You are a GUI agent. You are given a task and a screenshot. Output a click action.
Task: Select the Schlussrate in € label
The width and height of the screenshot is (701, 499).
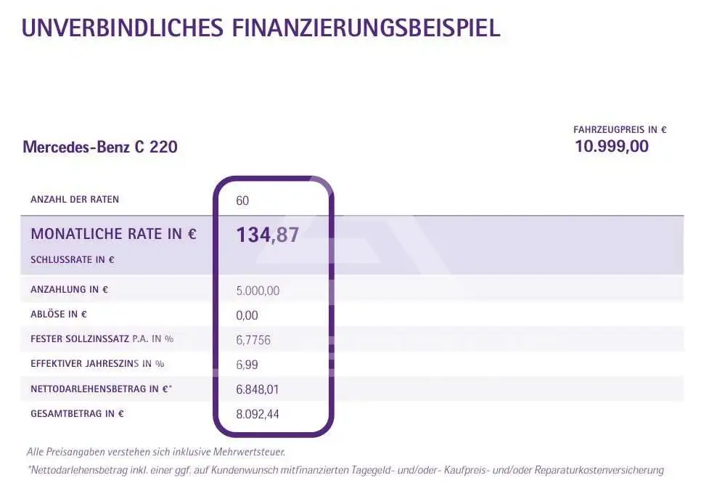pyautogui.click(x=73, y=260)
